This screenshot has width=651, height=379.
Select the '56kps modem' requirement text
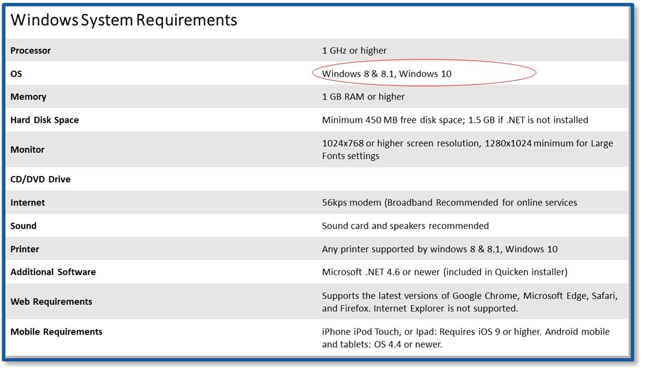pyautogui.click(x=351, y=202)
